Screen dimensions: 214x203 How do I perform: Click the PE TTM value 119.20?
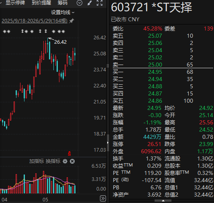coord(153,173)
